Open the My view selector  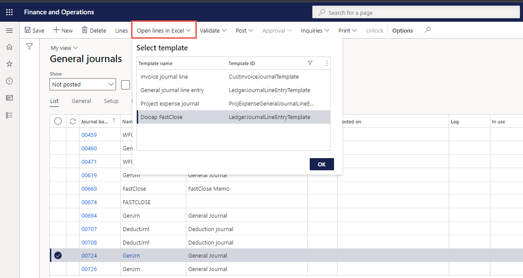(64, 48)
